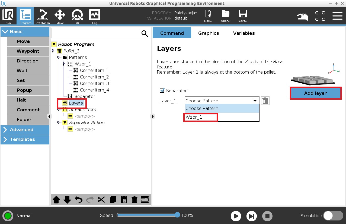Collapse the Basic section
The height and width of the screenshot is (224, 346).
[25, 31]
